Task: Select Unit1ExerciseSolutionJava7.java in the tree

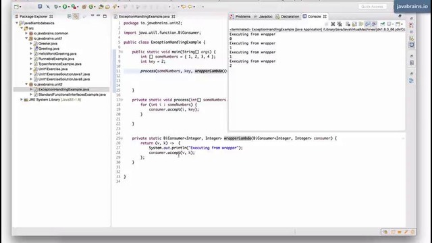Action: click(x=64, y=74)
